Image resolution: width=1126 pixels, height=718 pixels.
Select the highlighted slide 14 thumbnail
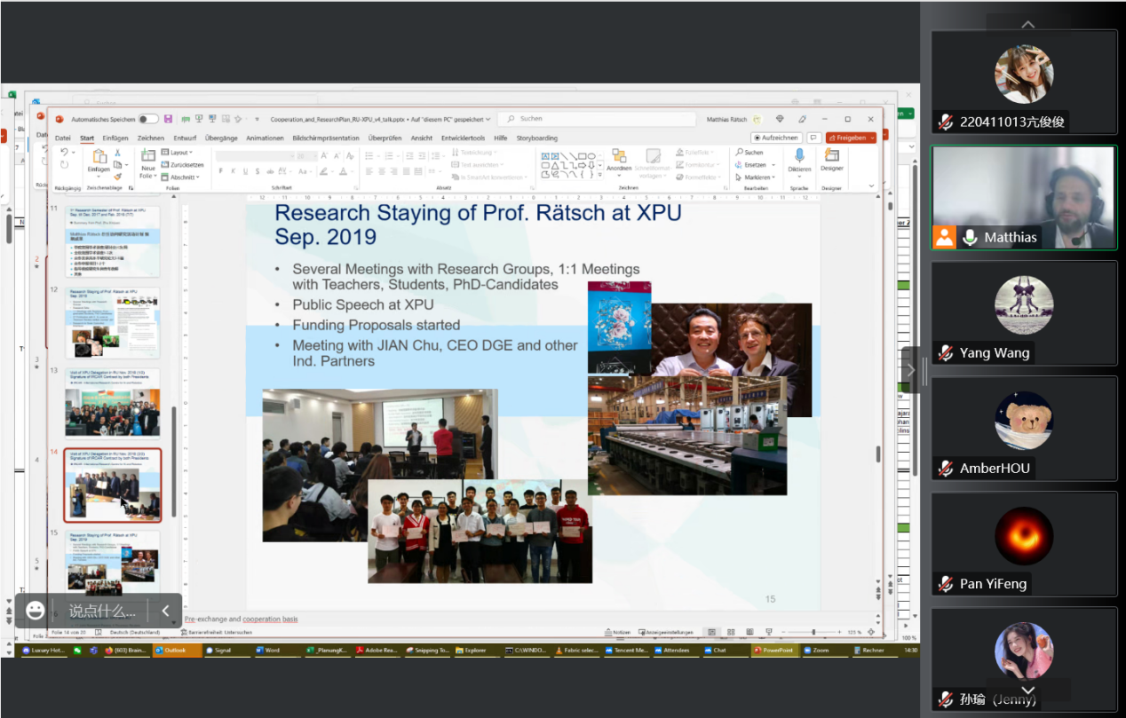point(113,485)
